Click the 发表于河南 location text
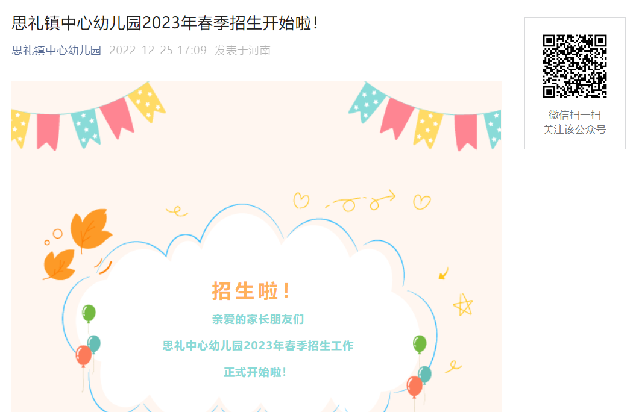Image resolution: width=636 pixels, height=412 pixels. [242, 50]
